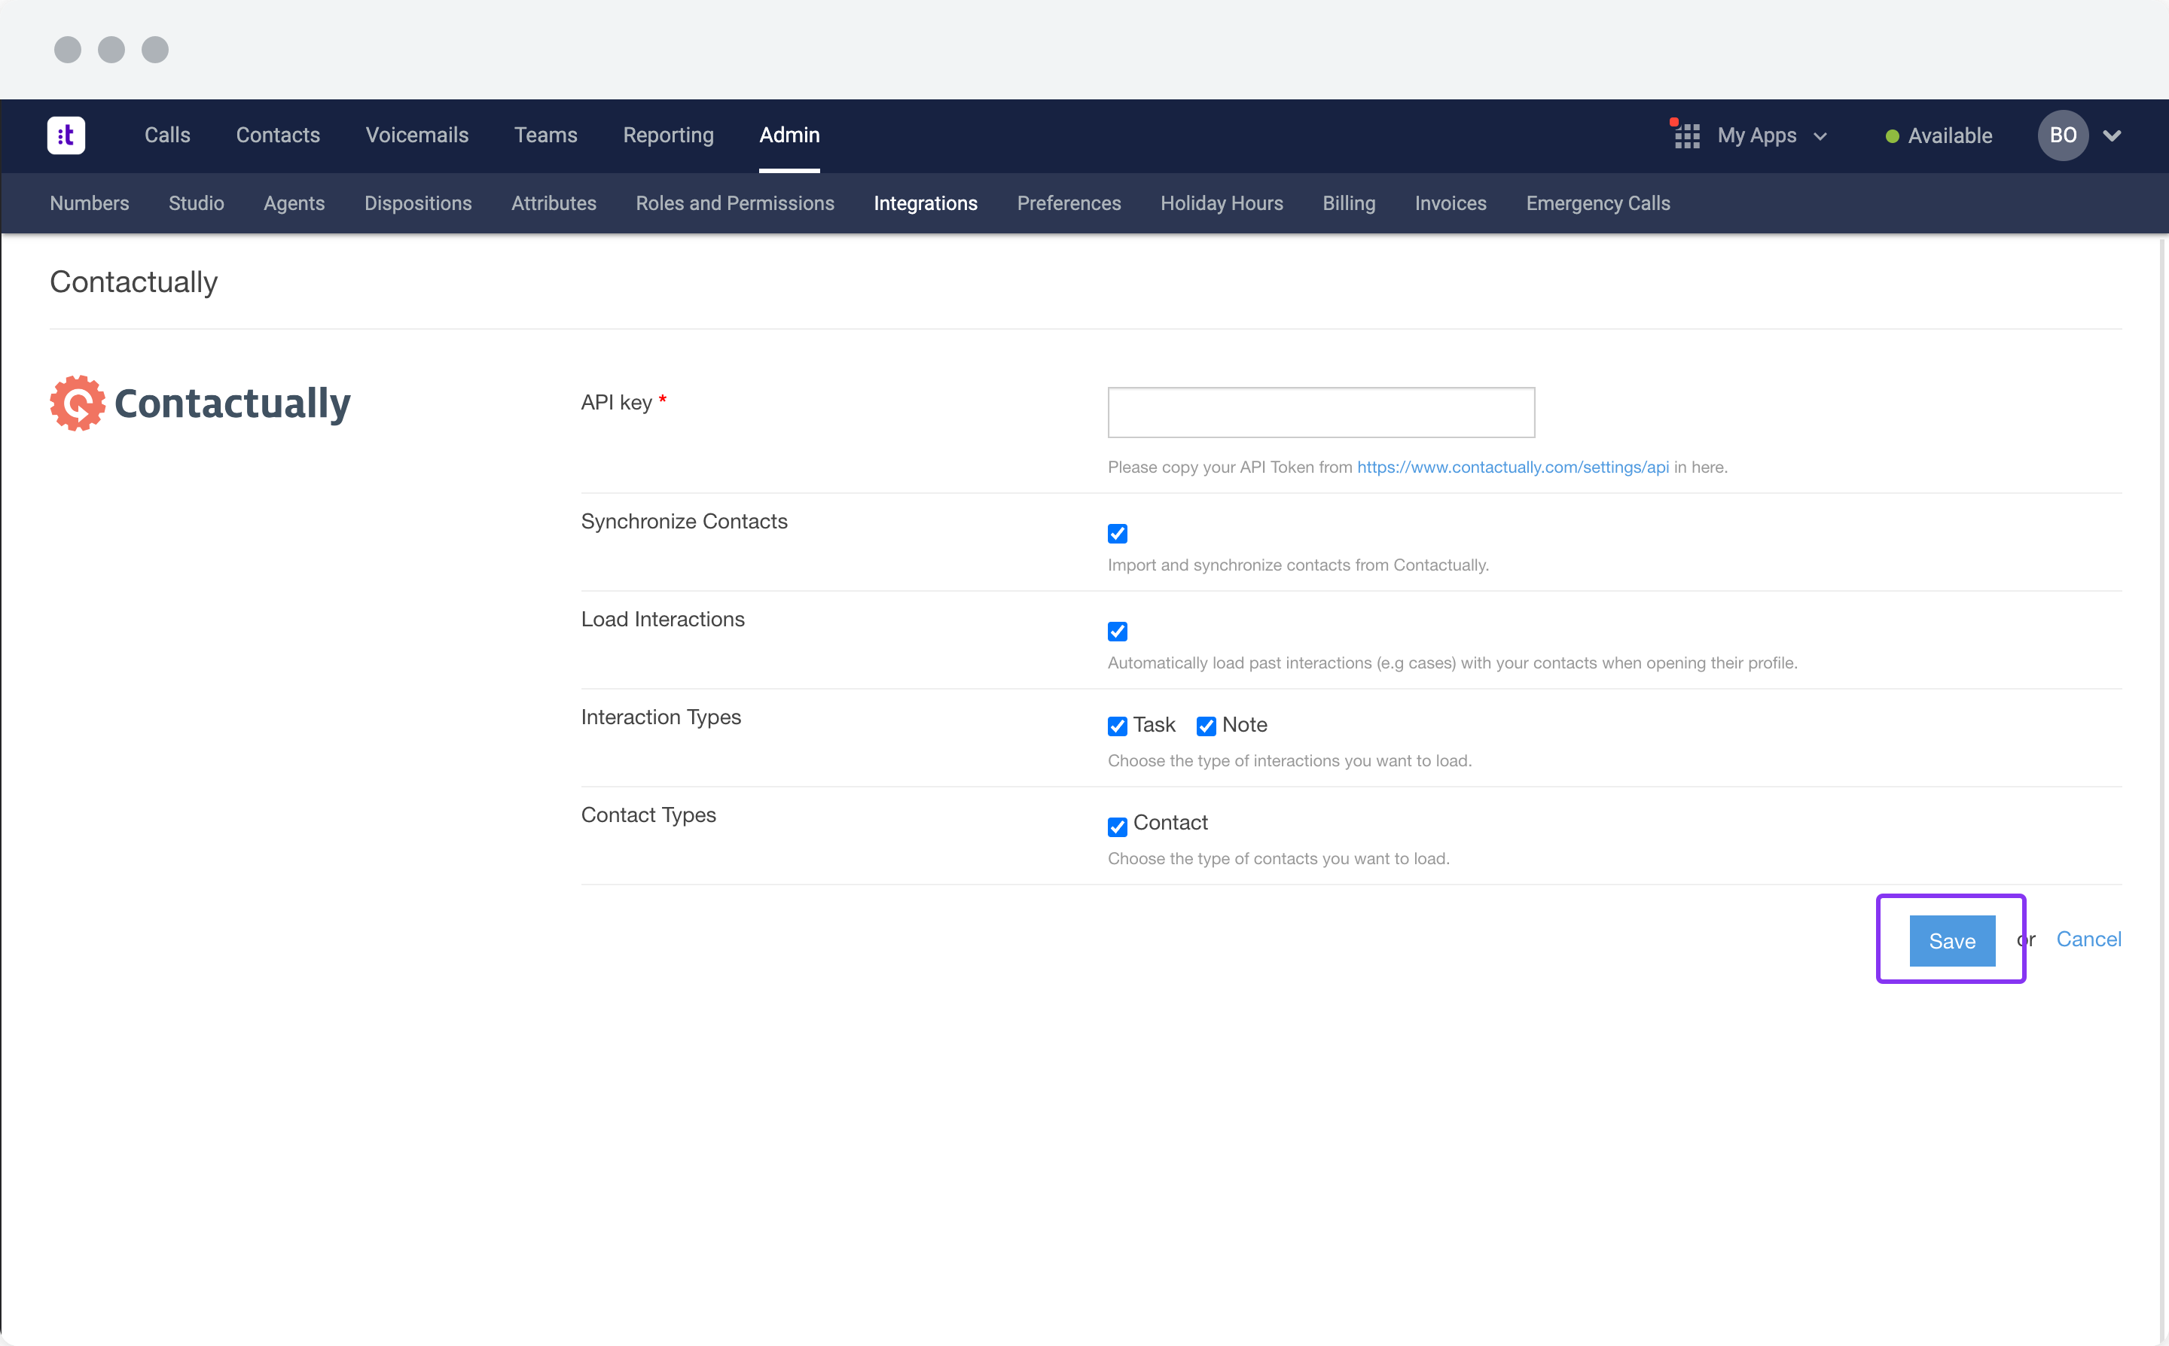The image size is (2169, 1346).
Task: Open the Contacts tab
Action: (278, 136)
